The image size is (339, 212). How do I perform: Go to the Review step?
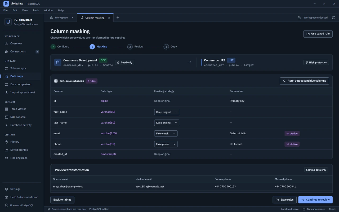(x=135, y=47)
